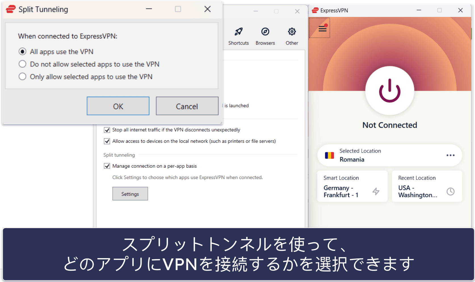475x282 pixels.
Task: Click the power button to connect VPN
Action: (390, 91)
